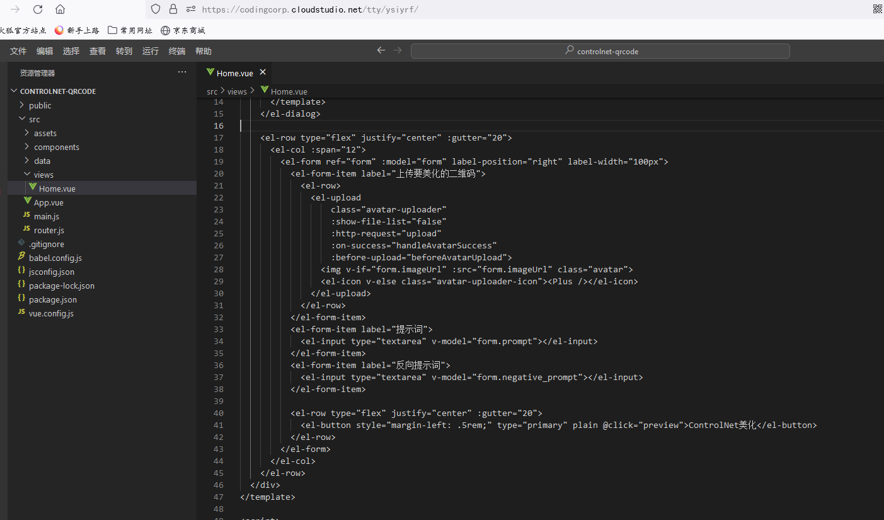Viewport: 884px width, 520px height.
Task: Open the 新手上路 bookmark
Action: pos(77,30)
